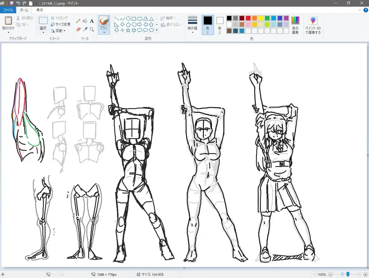Expand the Brush (ブラシ) dropdown arrow

click(x=104, y=32)
